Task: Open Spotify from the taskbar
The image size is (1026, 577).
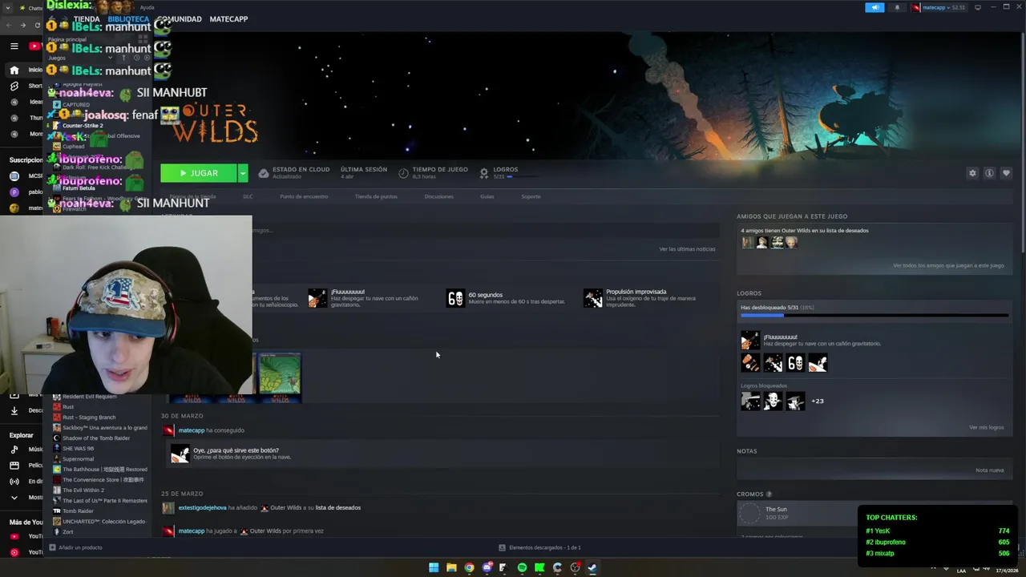Action: click(522, 567)
